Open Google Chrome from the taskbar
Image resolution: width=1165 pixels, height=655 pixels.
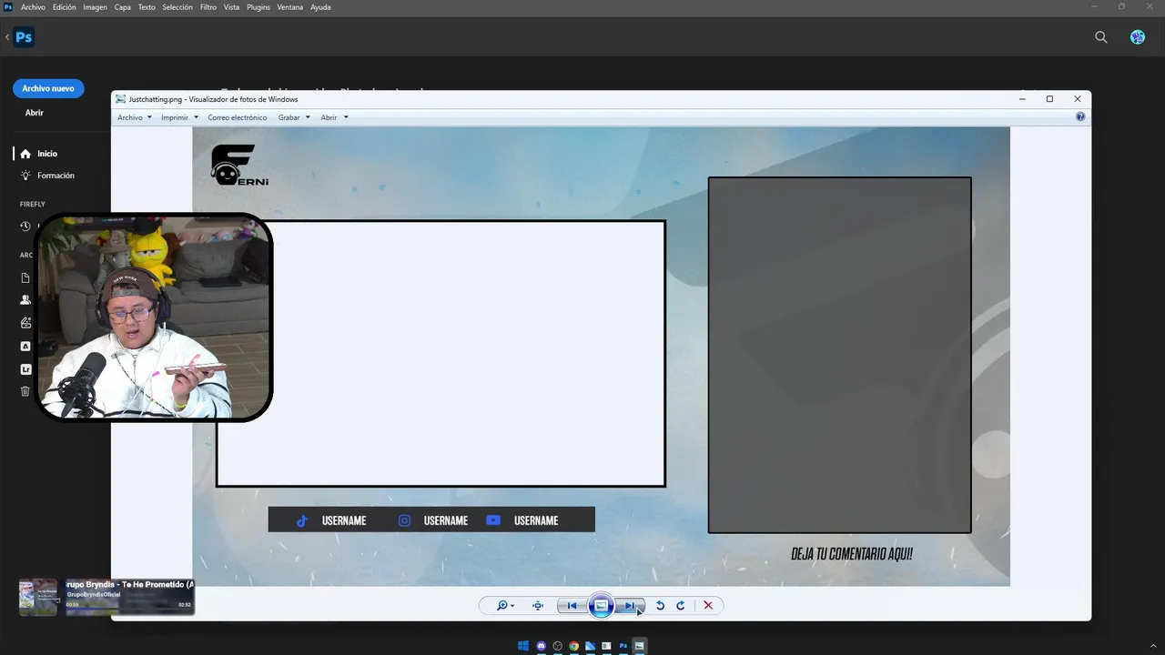(x=574, y=646)
